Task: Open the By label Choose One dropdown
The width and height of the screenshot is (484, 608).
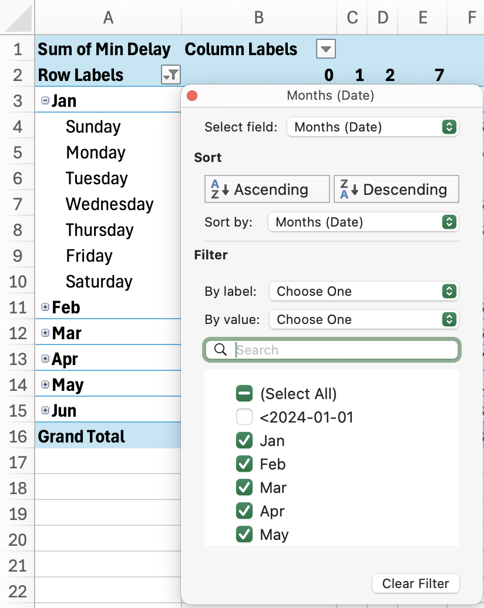Action: pos(363,291)
